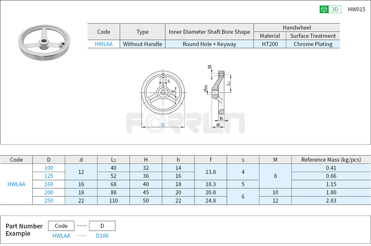Open size D200 specifications row
The height and width of the screenshot is (246, 371).
point(49,193)
